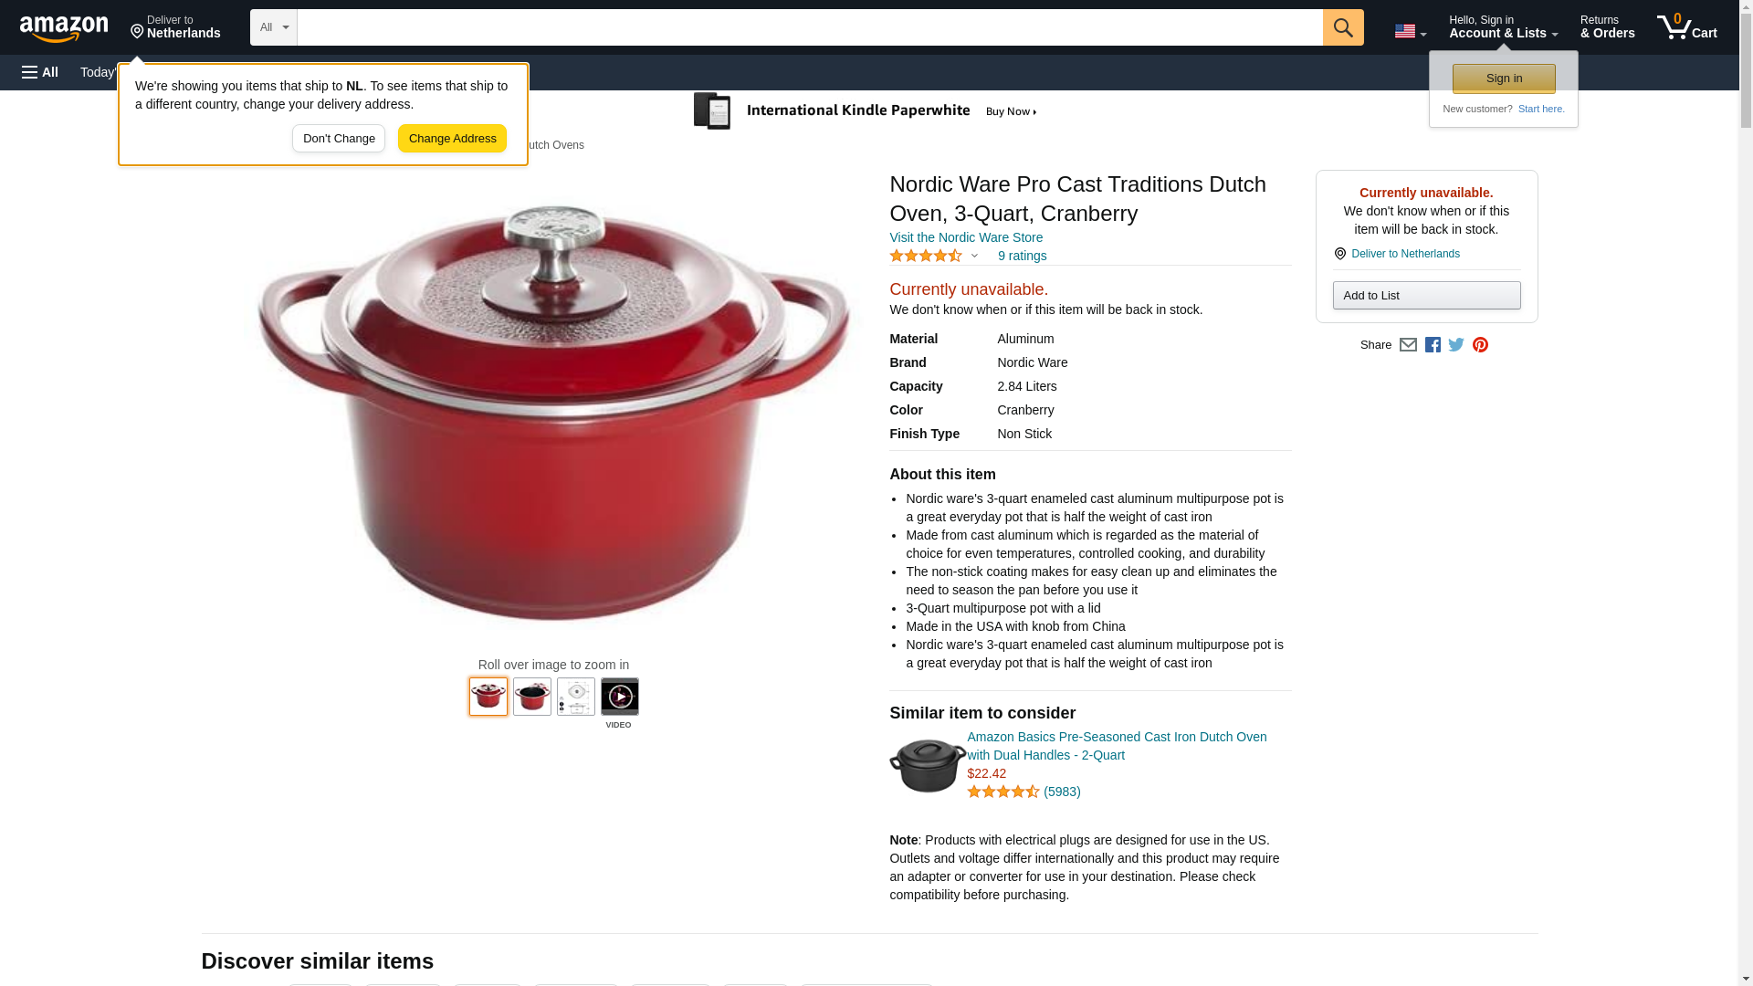Image resolution: width=1753 pixels, height=986 pixels.
Task: Open the cart icon
Action: [1686, 26]
